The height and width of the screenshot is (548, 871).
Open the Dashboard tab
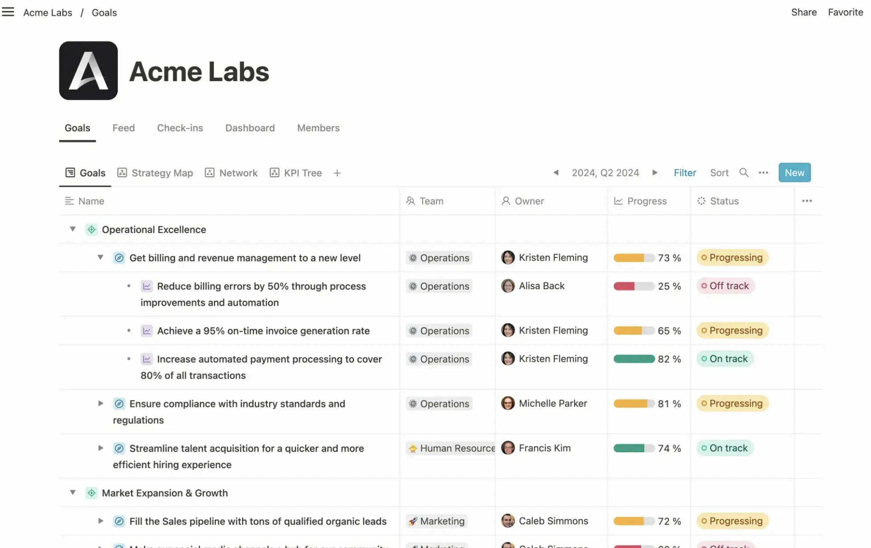point(250,128)
